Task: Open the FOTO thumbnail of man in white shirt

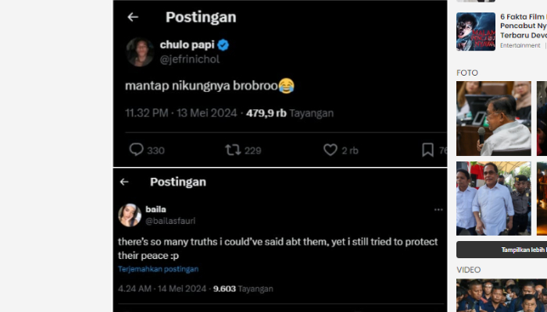Action: 494,198
